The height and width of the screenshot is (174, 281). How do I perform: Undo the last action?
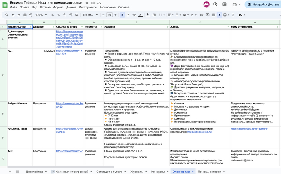coord(13,15)
